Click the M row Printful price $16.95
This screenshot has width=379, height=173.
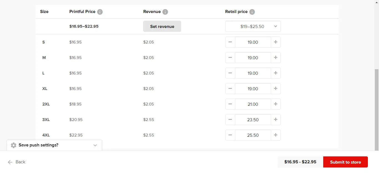pyautogui.click(x=75, y=58)
